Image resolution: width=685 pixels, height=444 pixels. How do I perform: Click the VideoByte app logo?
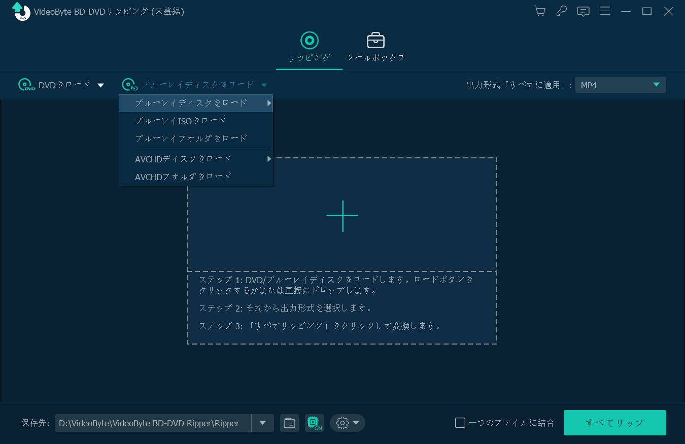20,11
